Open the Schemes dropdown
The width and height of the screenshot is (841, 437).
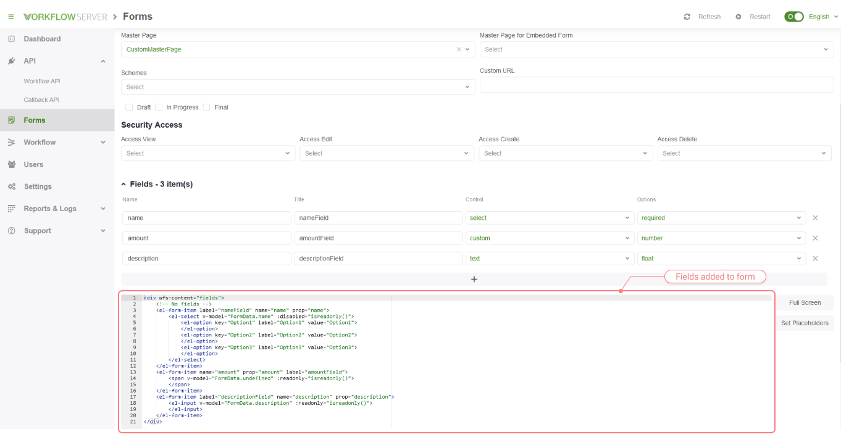[298, 87]
